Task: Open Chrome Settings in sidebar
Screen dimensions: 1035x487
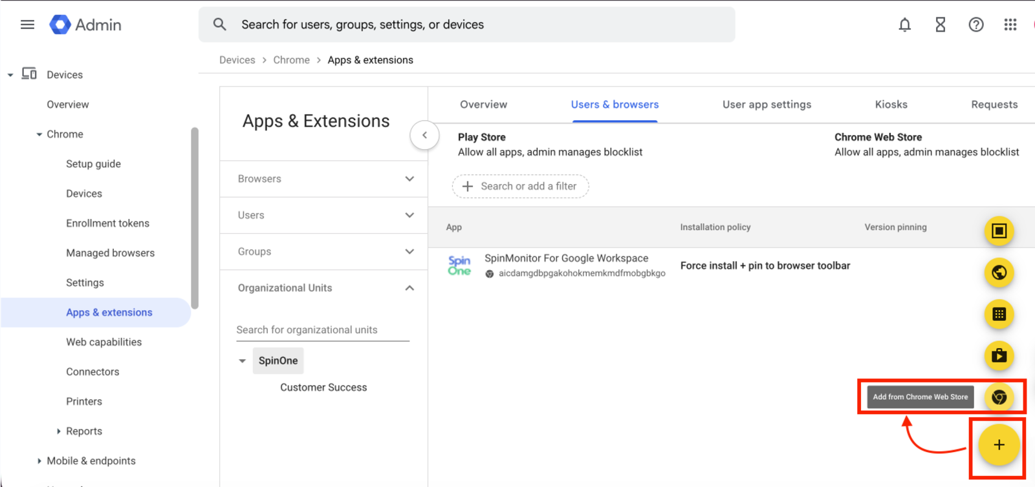Action: 85,283
